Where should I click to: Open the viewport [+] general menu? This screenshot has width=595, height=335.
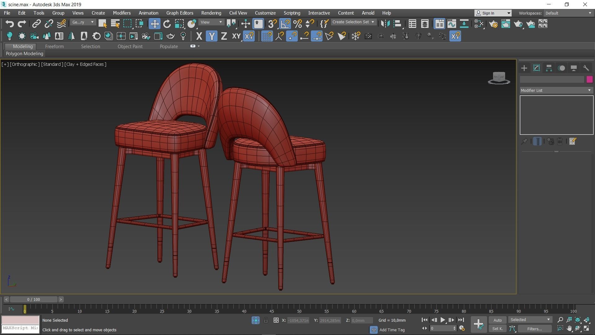point(5,64)
